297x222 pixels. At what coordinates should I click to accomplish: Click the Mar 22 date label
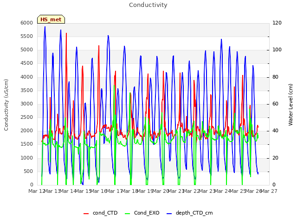(x=192, y=191)
